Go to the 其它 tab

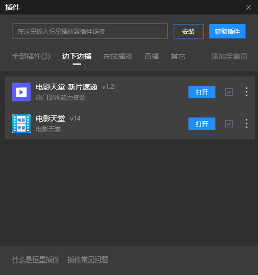[x=178, y=56]
